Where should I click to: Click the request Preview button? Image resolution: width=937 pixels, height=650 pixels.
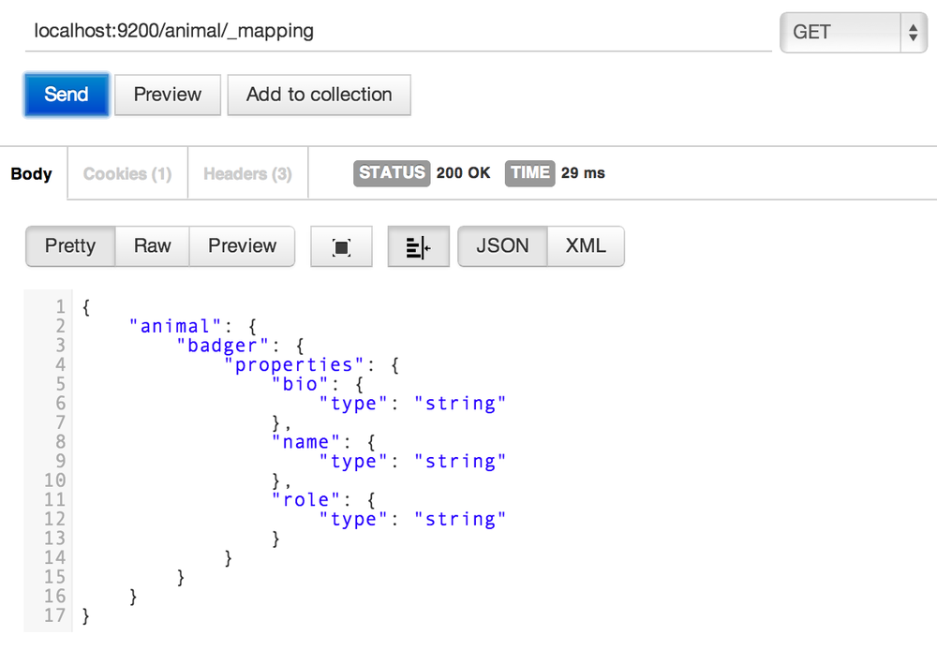pyautogui.click(x=168, y=95)
